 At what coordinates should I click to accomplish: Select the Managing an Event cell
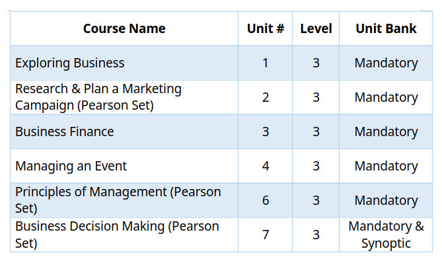[124, 166]
